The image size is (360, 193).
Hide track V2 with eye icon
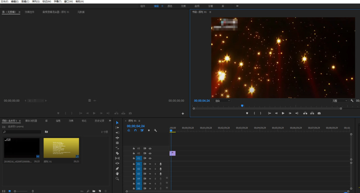click(150, 153)
